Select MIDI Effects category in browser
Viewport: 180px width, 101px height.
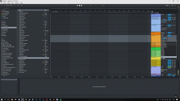(x=5, y=29)
